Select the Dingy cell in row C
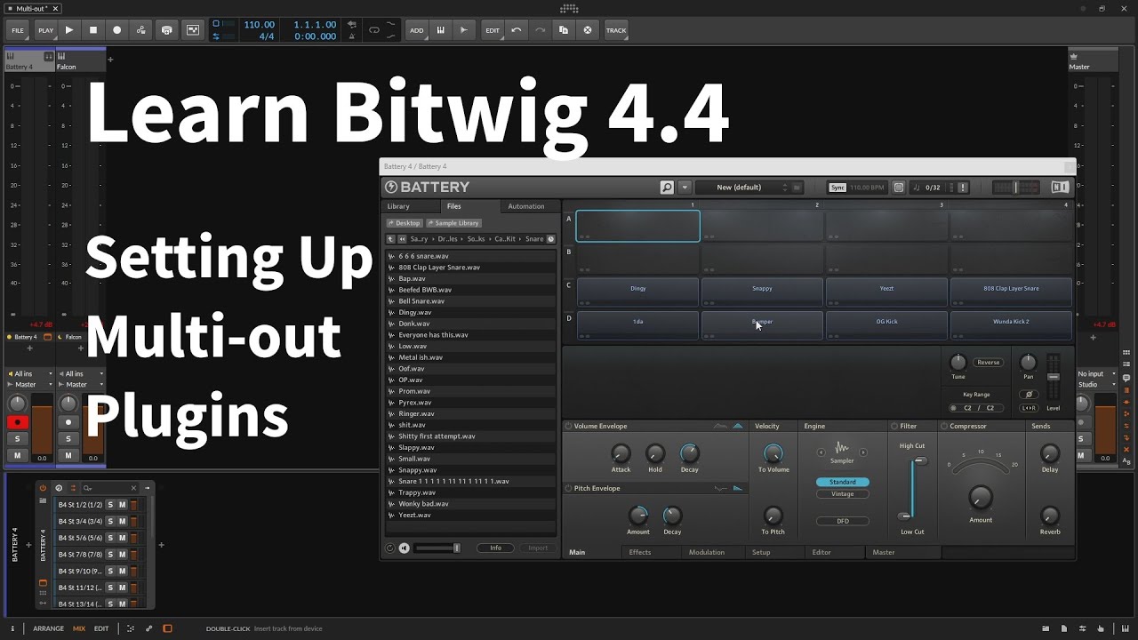The image size is (1138, 640). pos(638,292)
